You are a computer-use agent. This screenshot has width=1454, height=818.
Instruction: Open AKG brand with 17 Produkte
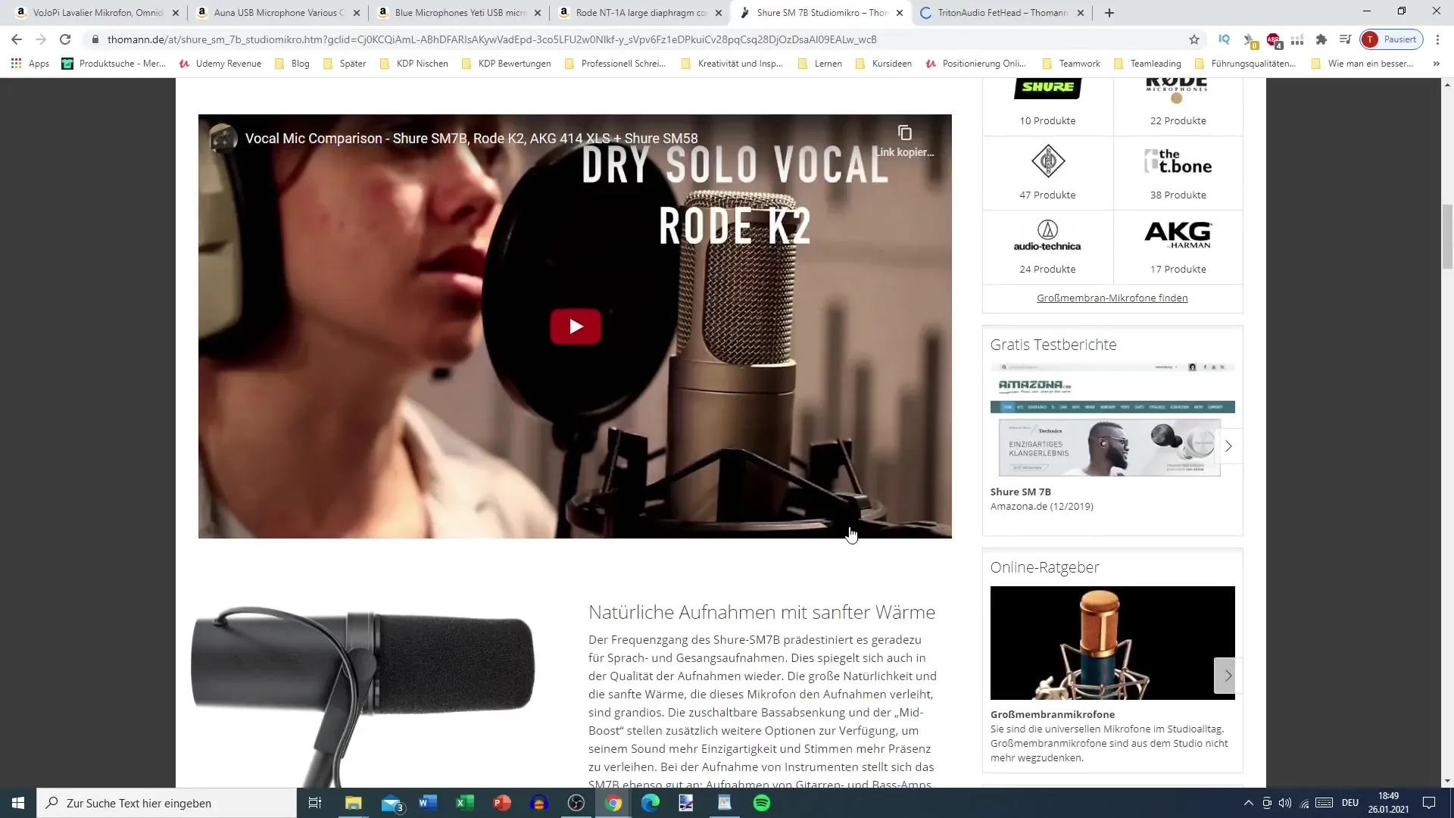coord(1178,248)
